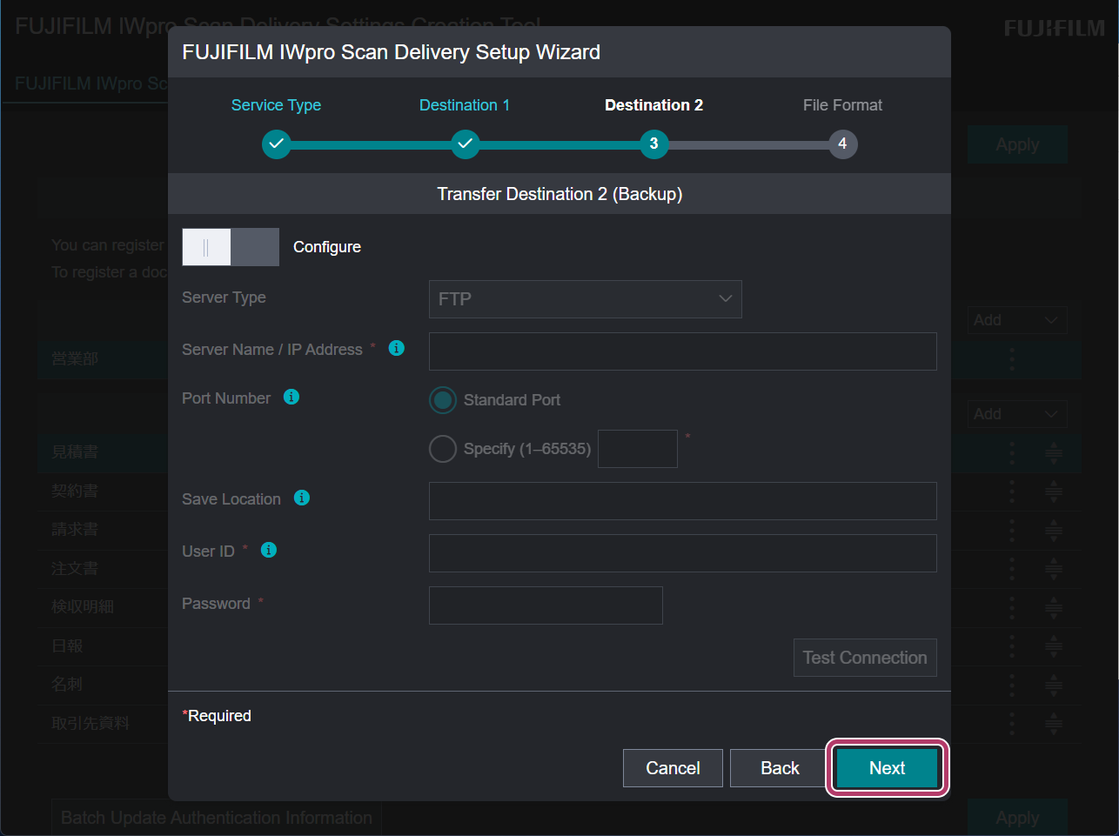Click the step 4 circle for File Format
Viewport: 1119px width, 836px height.
pyautogui.click(x=842, y=144)
